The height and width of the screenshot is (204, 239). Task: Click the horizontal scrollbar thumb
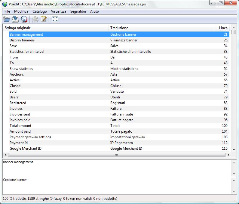pyautogui.click(x=117, y=155)
